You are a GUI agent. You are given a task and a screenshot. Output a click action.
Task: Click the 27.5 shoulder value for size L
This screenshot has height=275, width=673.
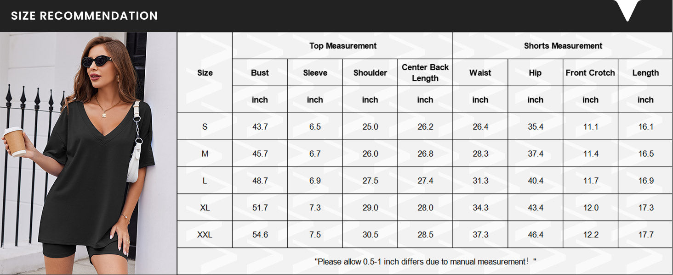tap(370, 181)
